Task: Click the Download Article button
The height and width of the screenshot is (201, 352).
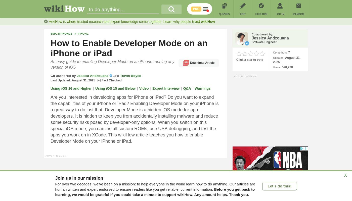Action: (199, 63)
